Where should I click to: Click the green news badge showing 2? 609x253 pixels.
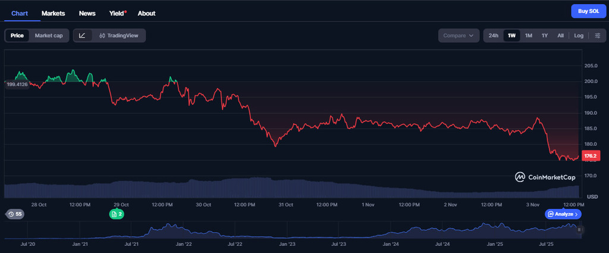point(117,214)
